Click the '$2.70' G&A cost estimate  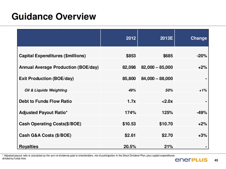tap(167, 135)
